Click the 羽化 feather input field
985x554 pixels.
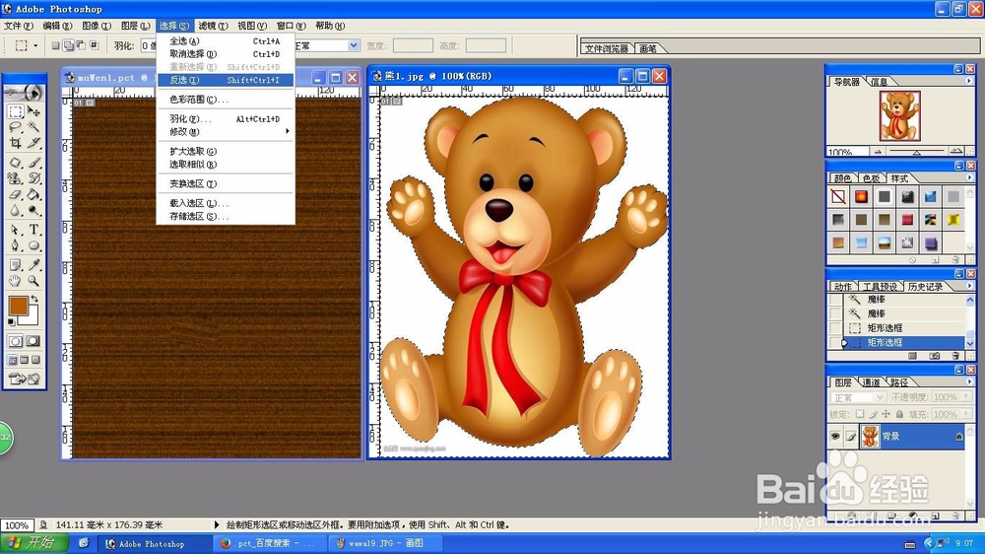149,45
